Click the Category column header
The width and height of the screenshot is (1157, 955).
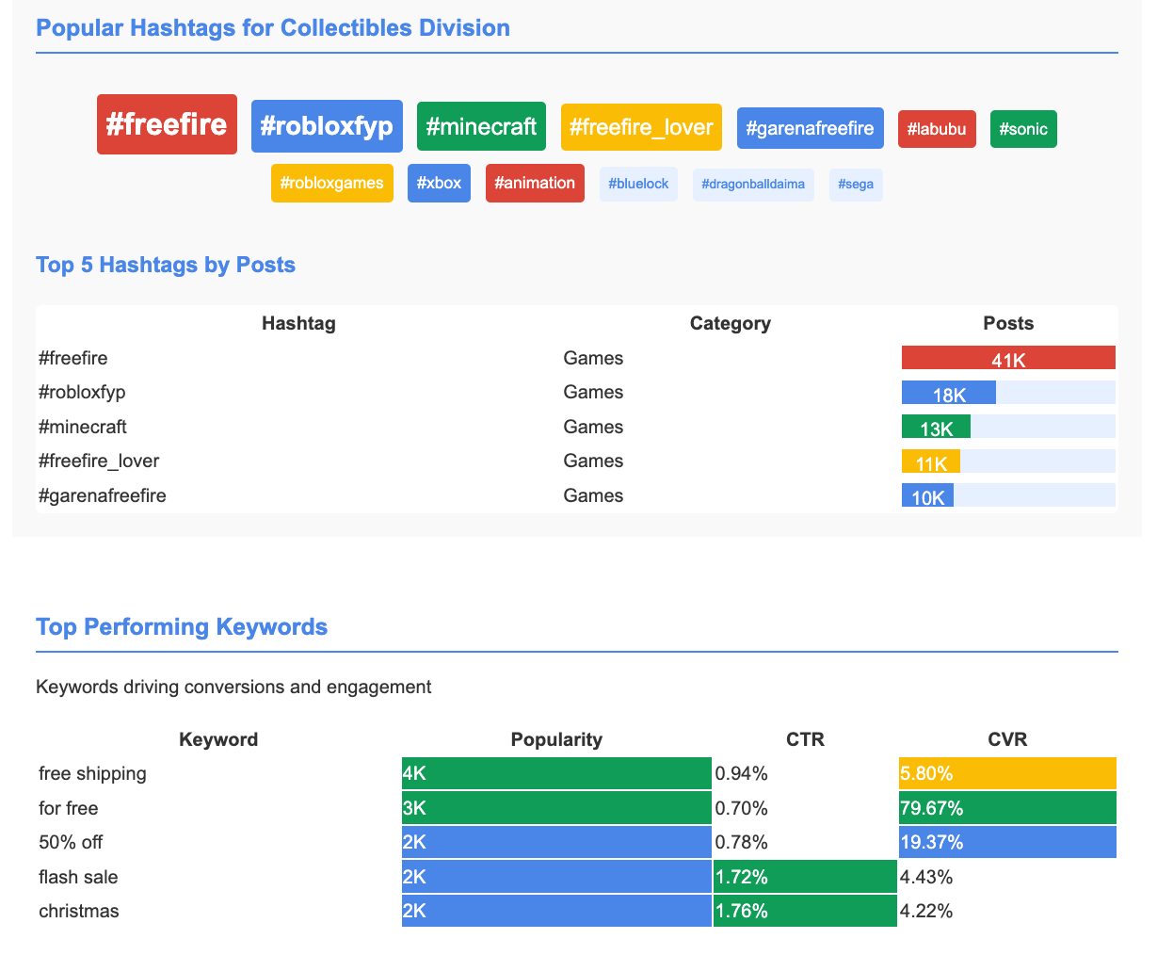[x=731, y=323]
